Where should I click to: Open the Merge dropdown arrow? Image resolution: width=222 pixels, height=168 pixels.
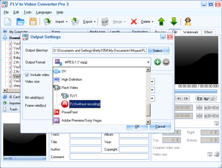tap(125, 22)
